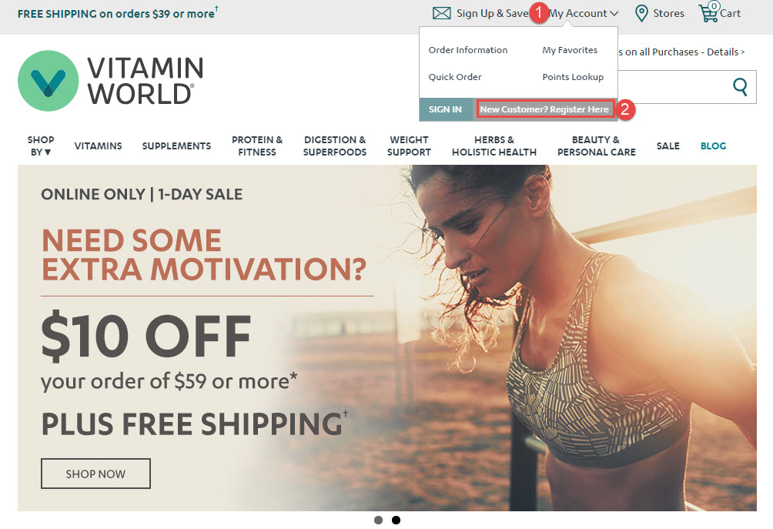773x529 pixels.
Task: Open My Favorites in account menu
Action: point(570,50)
